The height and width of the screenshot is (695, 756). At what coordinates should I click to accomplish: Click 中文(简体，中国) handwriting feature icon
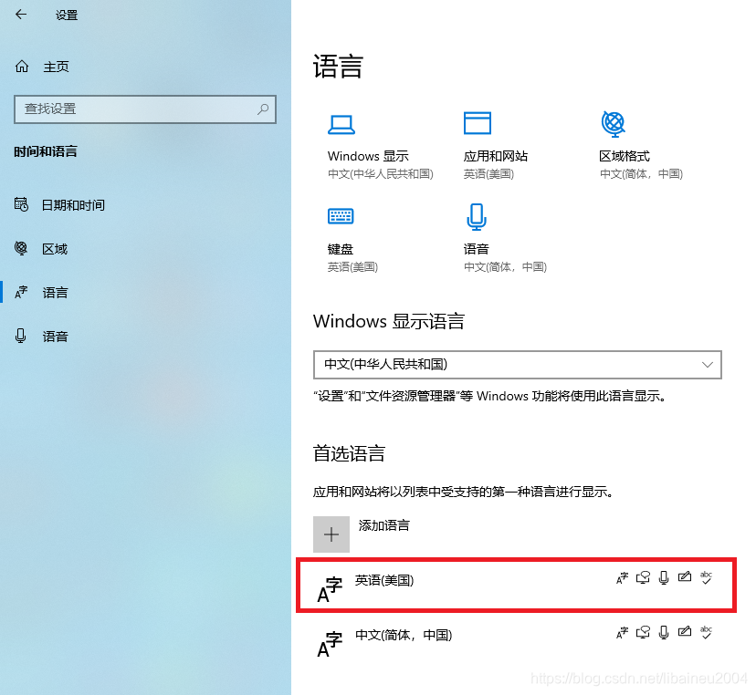tap(685, 631)
